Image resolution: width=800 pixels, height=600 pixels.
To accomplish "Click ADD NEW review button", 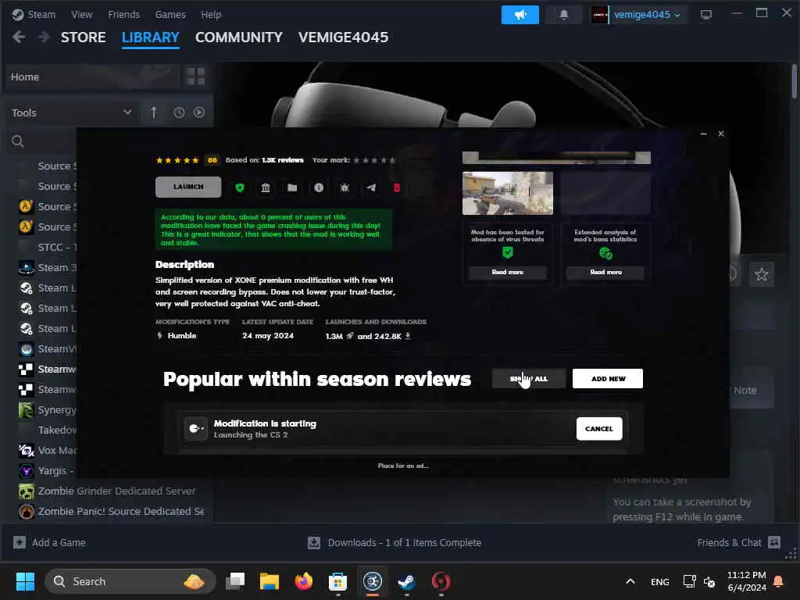I will point(608,379).
